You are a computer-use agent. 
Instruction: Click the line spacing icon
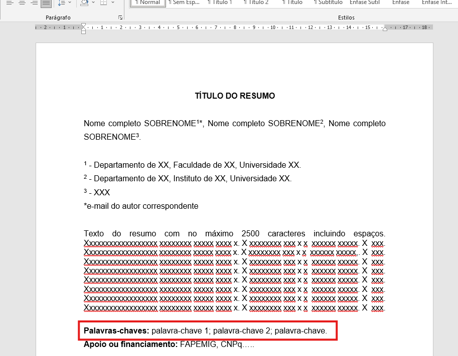tap(61, 3)
